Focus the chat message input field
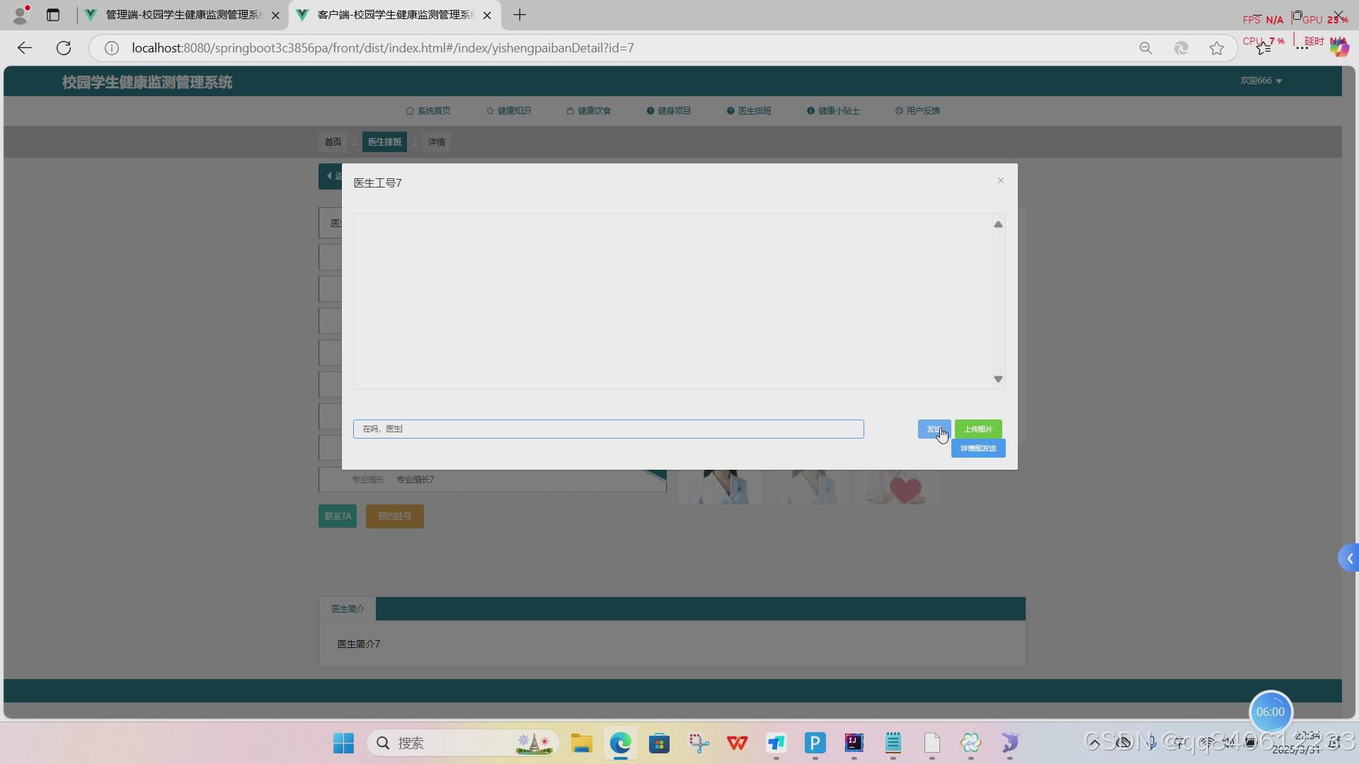The width and height of the screenshot is (1359, 764). coord(607,429)
